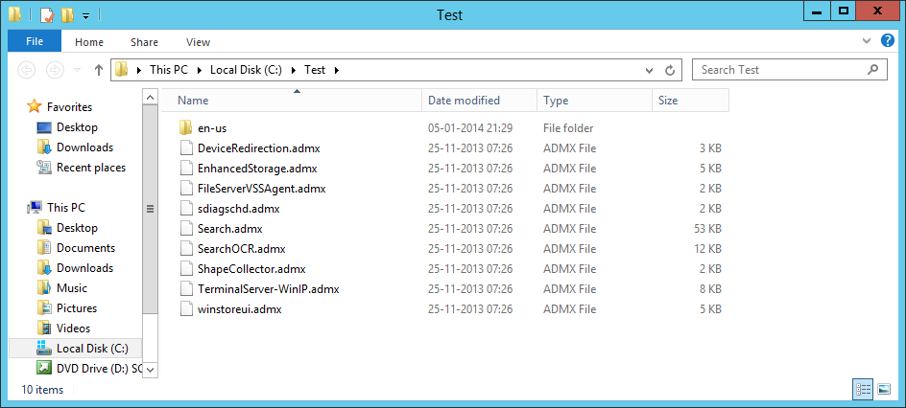Viewport: 906px width, 408px height.
Task: Go up one folder level with Up arrow
Action: point(99,70)
